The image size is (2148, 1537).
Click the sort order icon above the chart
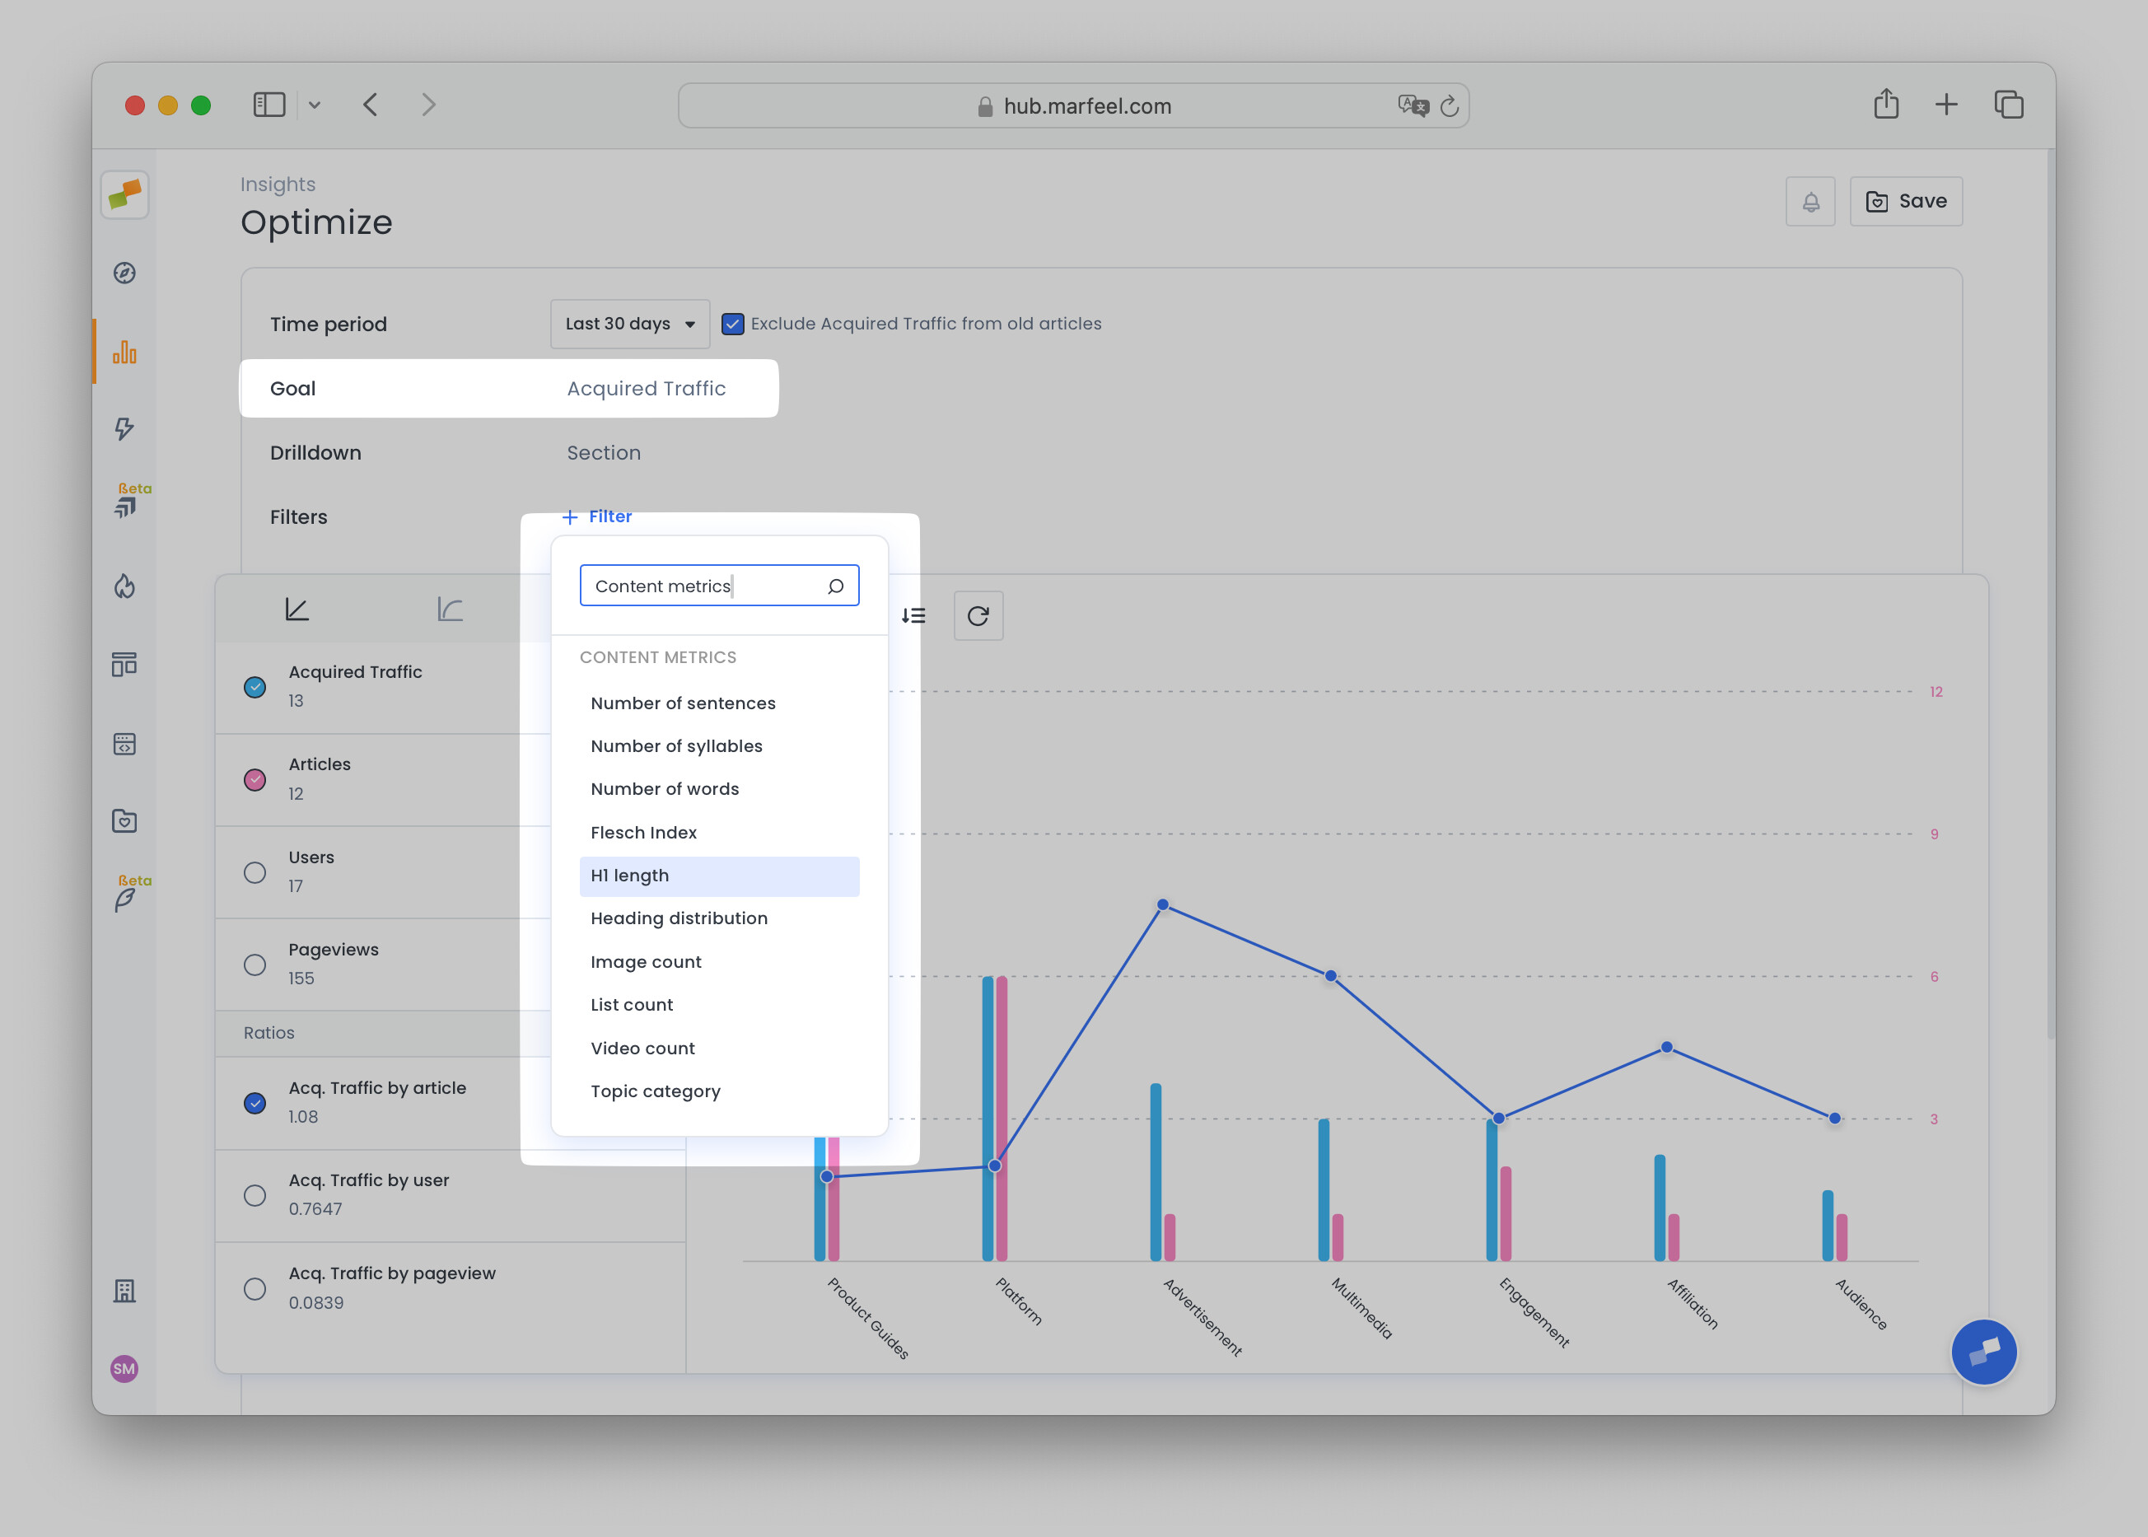(x=914, y=615)
